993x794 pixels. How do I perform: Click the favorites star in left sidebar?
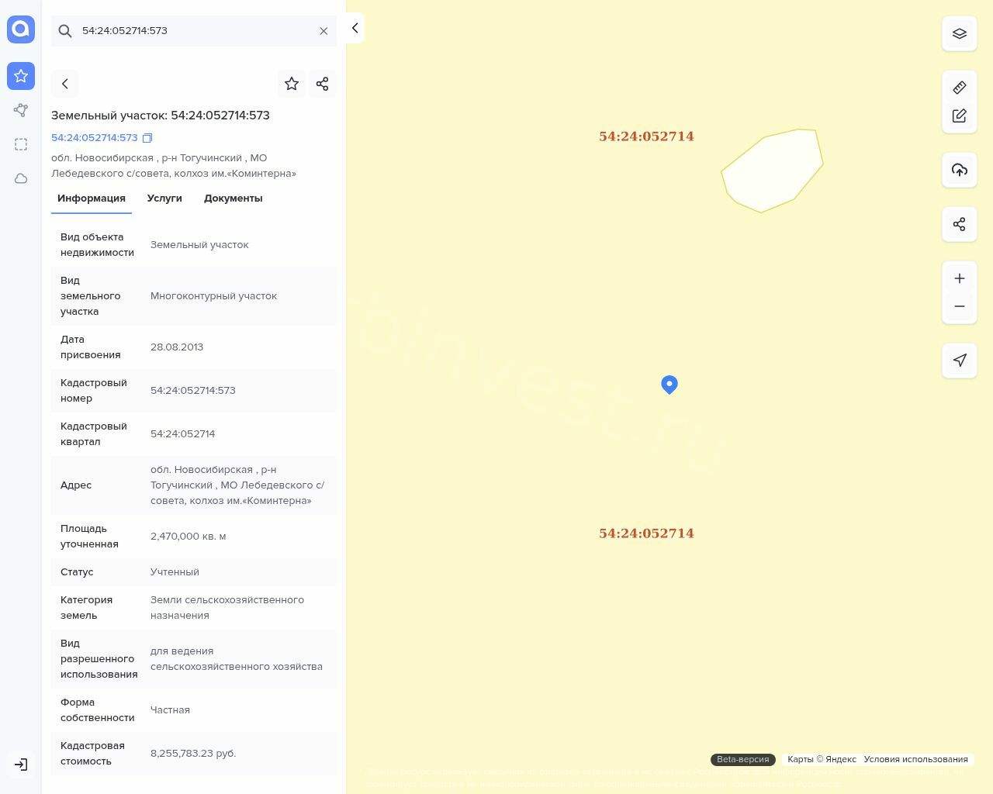point(21,76)
